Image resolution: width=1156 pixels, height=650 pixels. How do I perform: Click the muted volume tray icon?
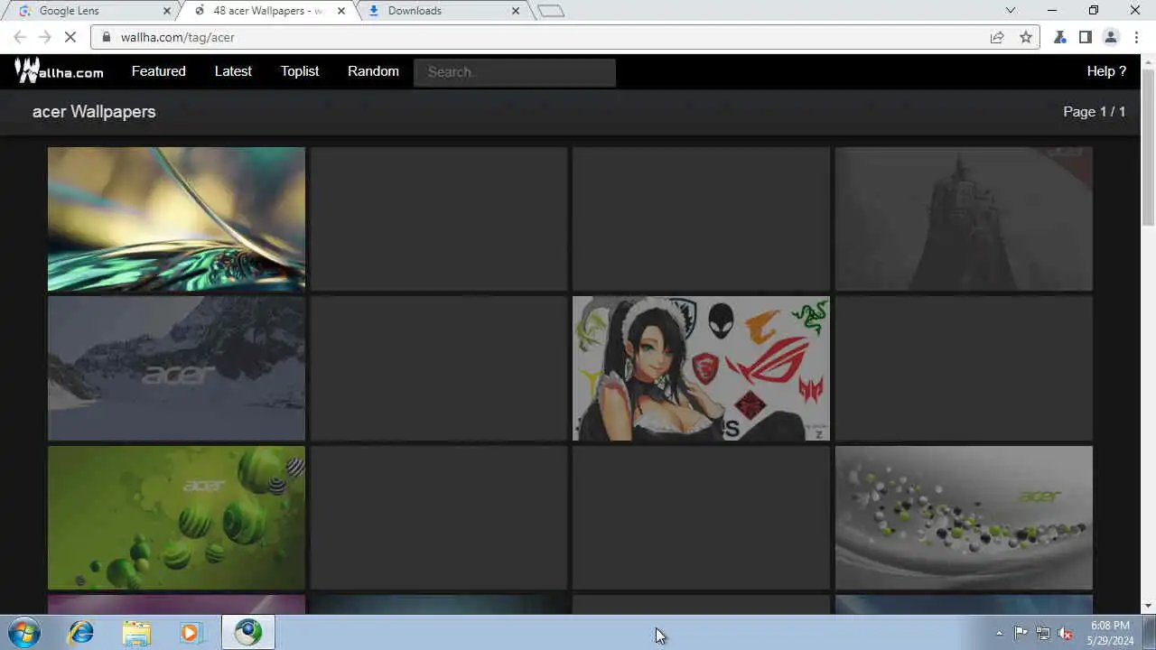(x=1066, y=633)
